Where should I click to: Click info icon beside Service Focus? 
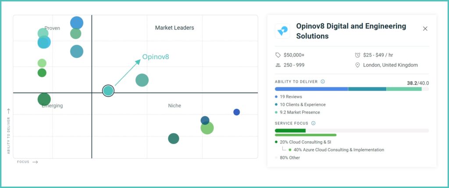point(313,123)
